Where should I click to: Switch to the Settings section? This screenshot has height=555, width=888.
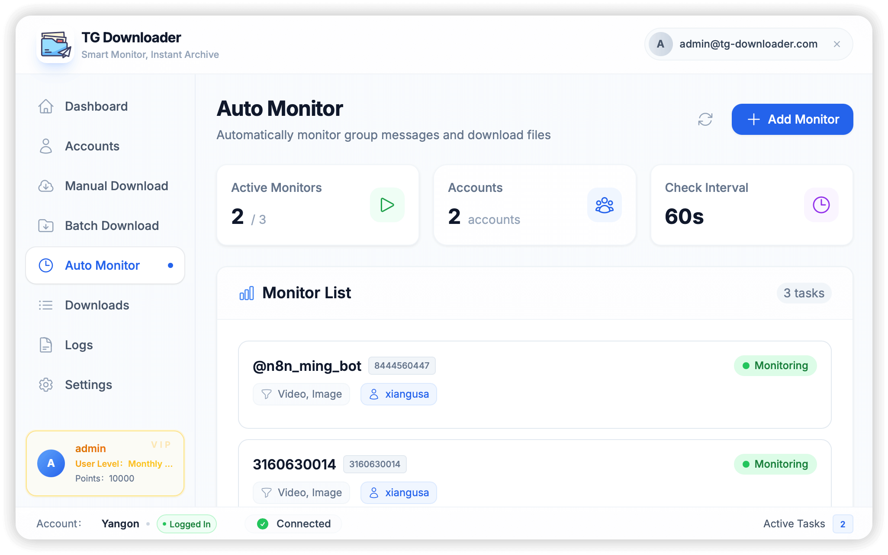click(x=88, y=385)
